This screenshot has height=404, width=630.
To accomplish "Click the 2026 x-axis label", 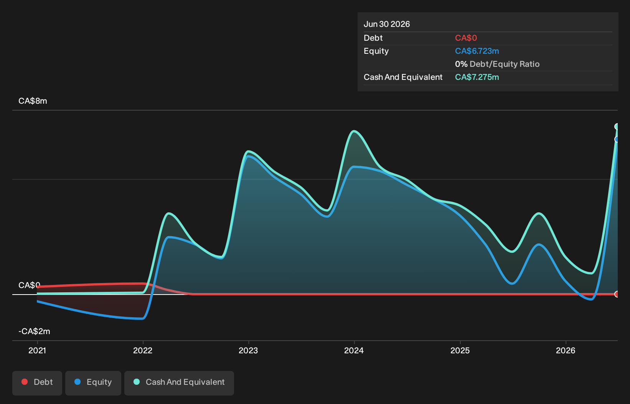I will tap(566, 350).
